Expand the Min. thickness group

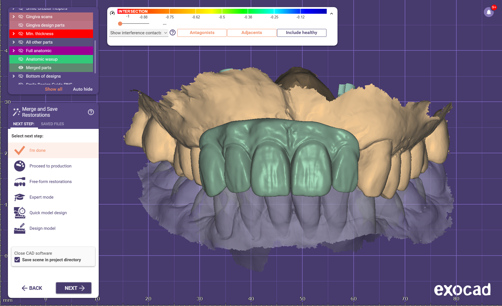click(x=14, y=34)
